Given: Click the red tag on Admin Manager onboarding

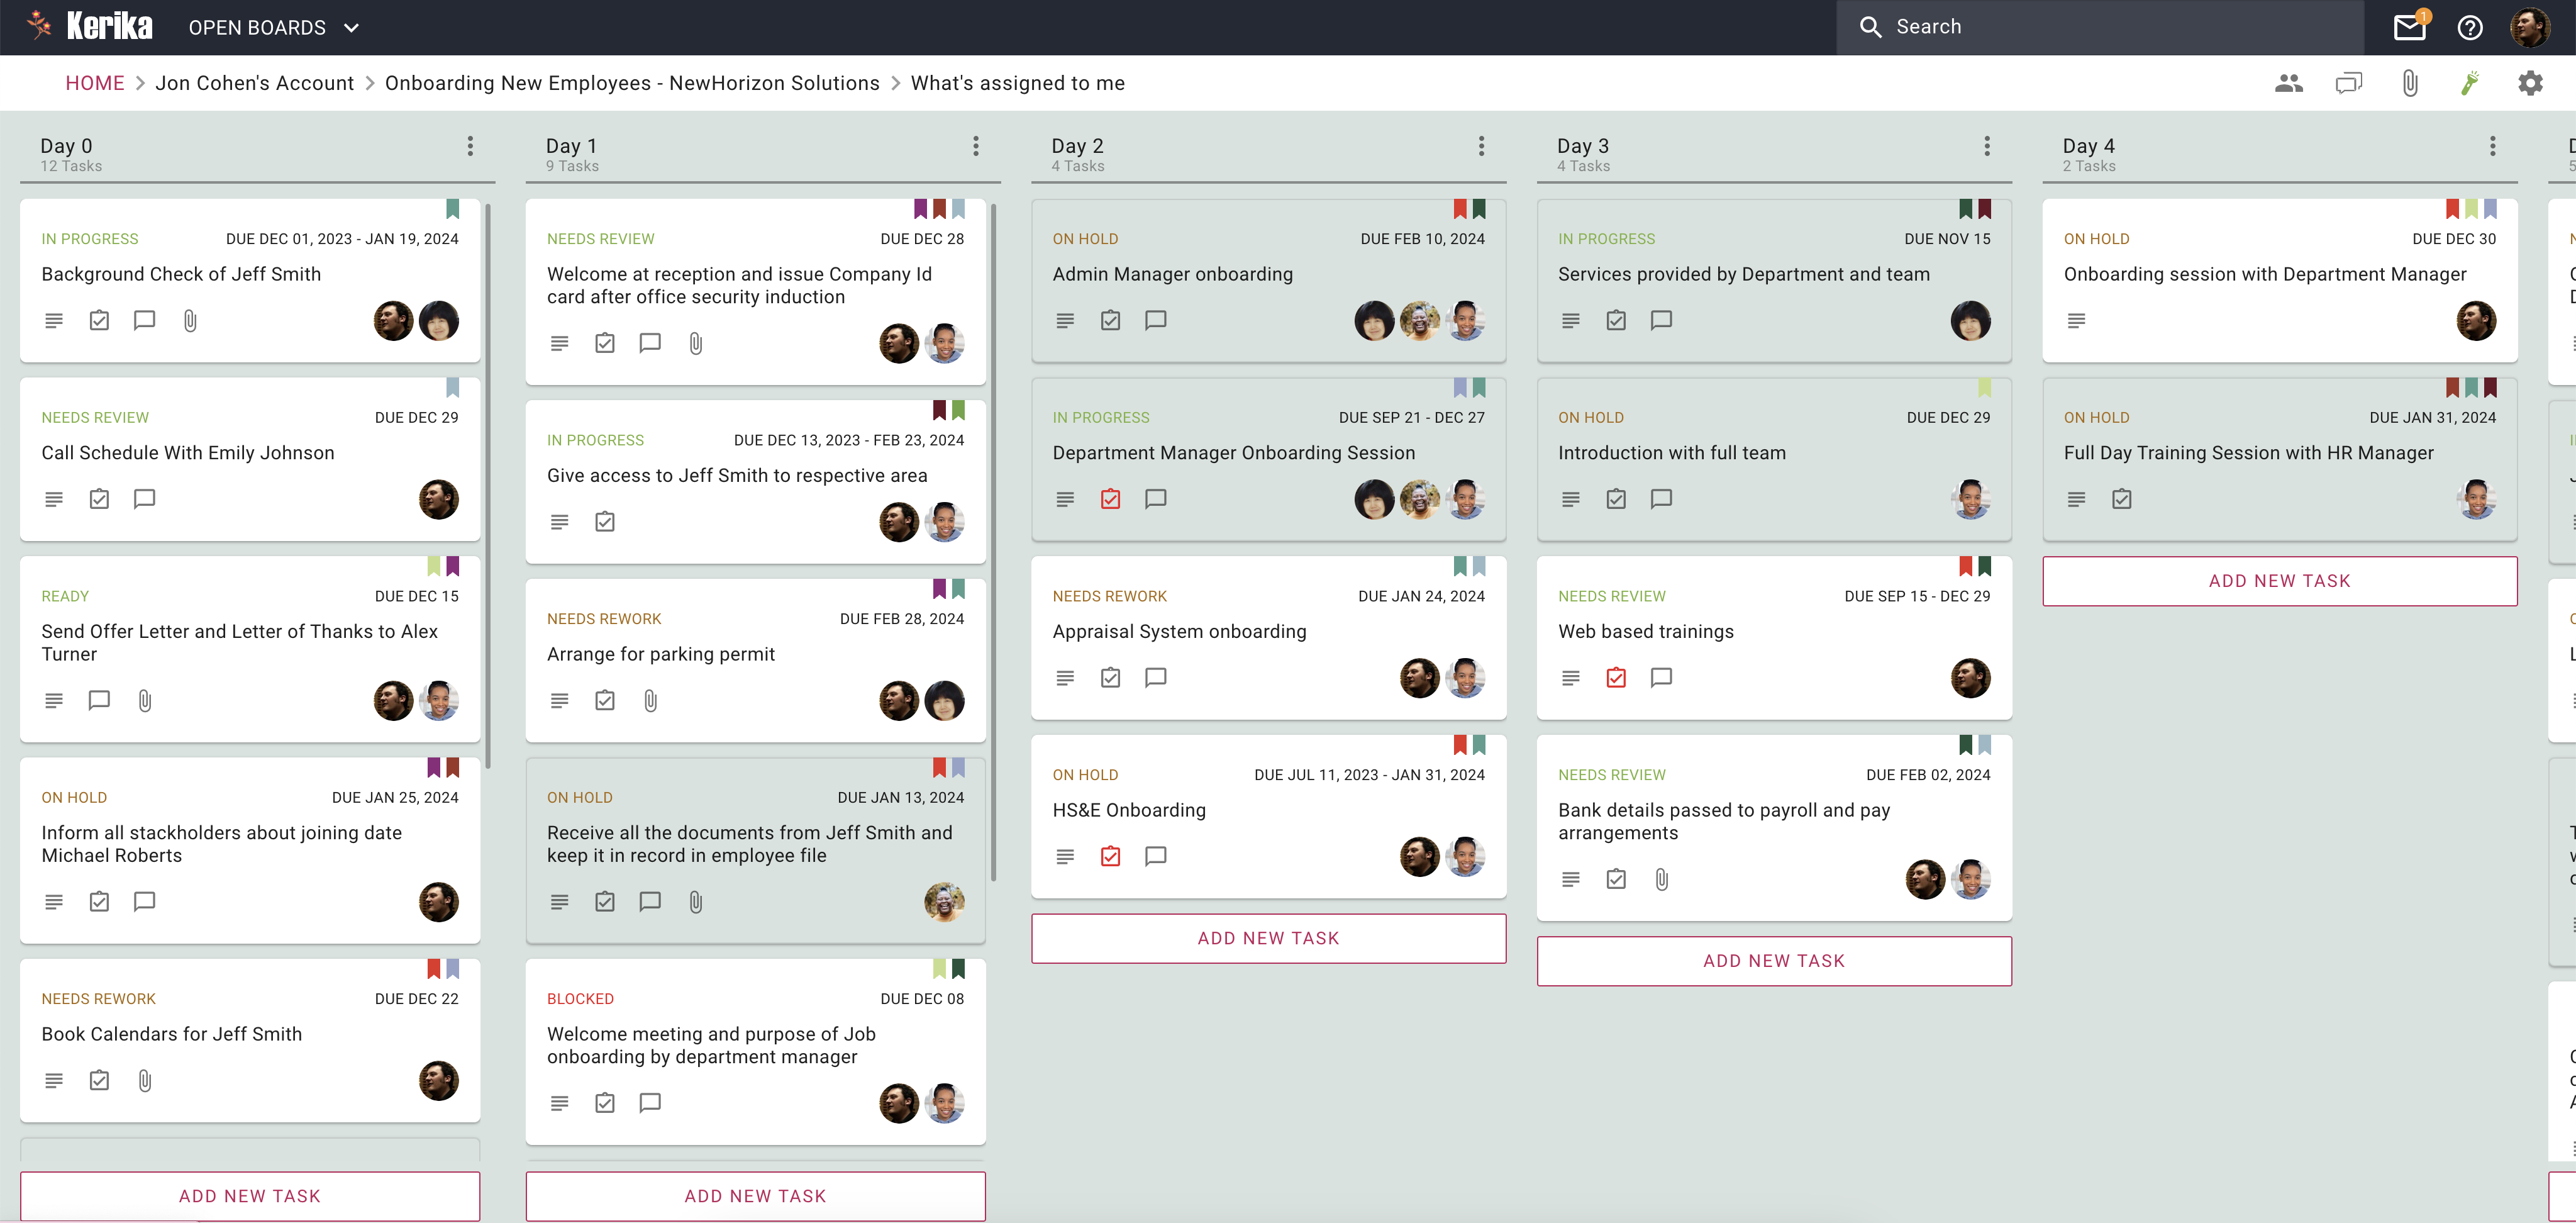Looking at the screenshot, I should point(1460,208).
